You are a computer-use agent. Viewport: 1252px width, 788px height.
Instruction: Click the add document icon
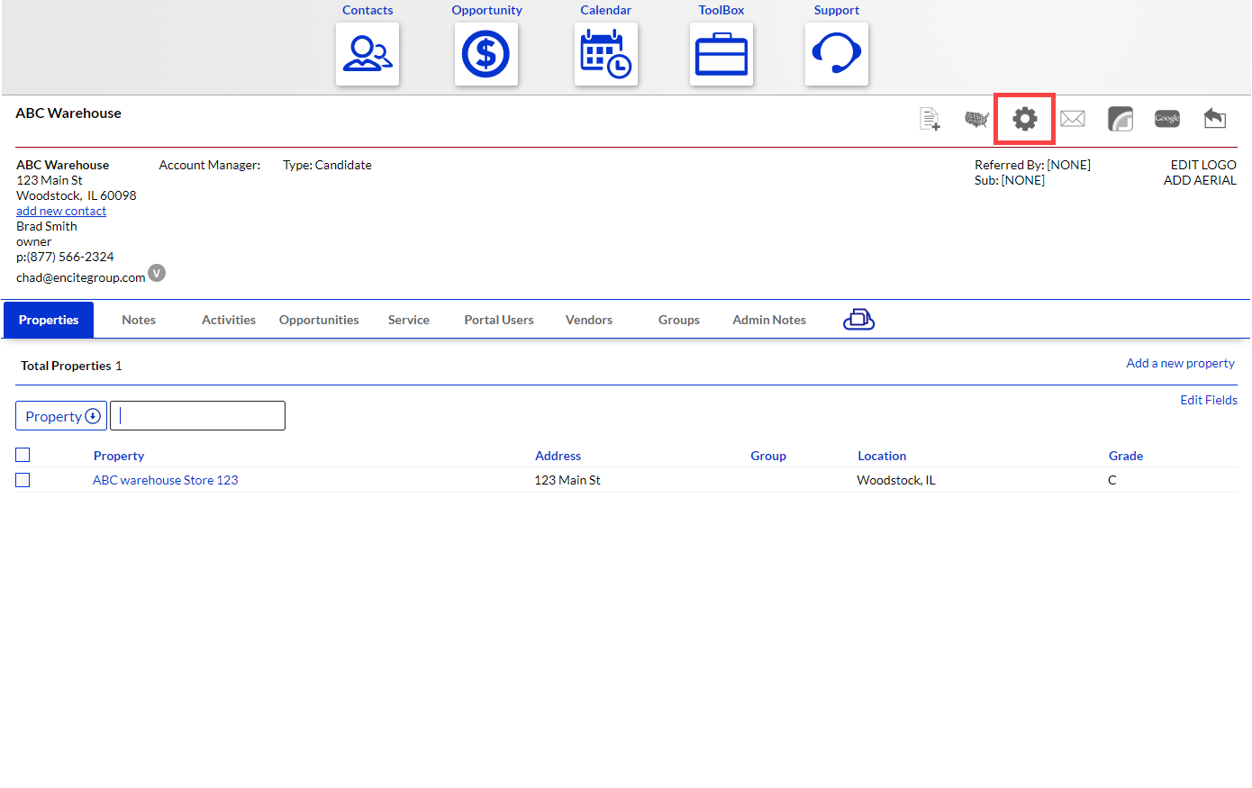click(x=930, y=119)
